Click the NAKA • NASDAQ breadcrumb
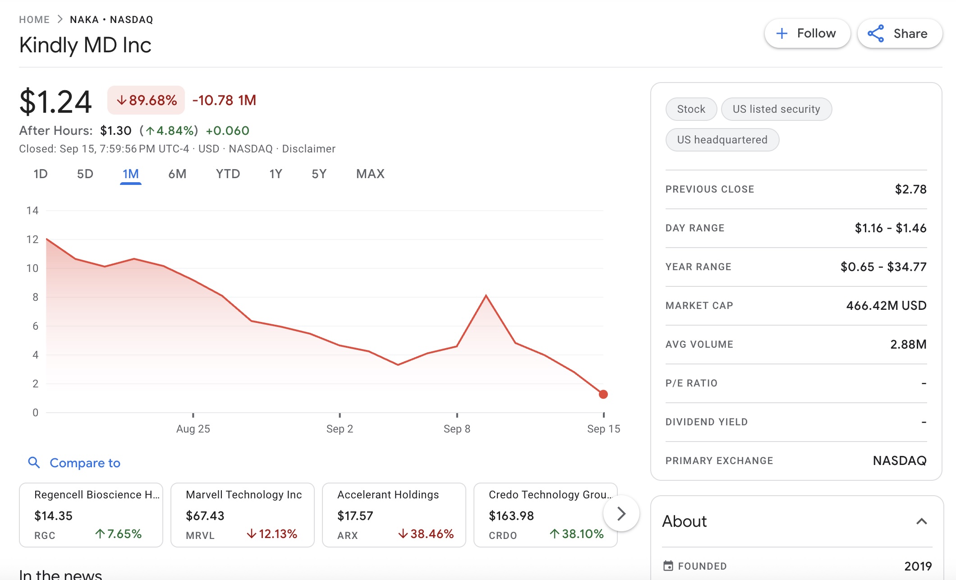This screenshot has height=580, width=956. point(111,19)
